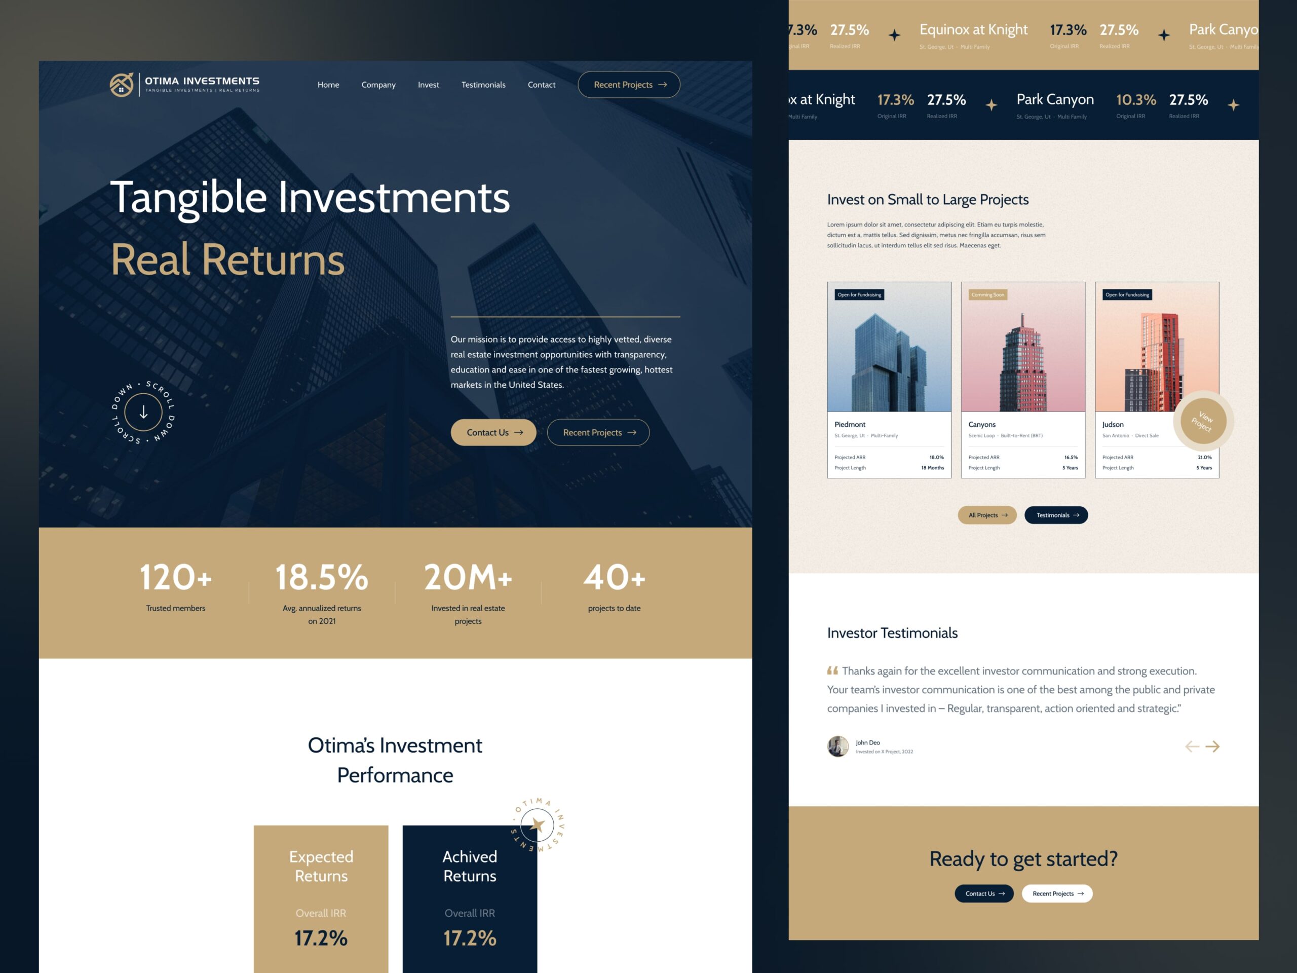Expand the Testimonials navigation section
1297x973 pixels.
(483, 85)
